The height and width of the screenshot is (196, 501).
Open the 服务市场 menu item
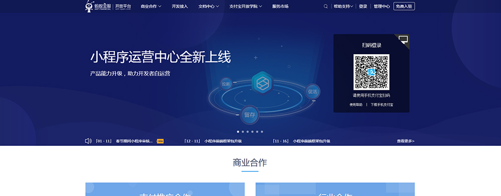coord(280,6)
